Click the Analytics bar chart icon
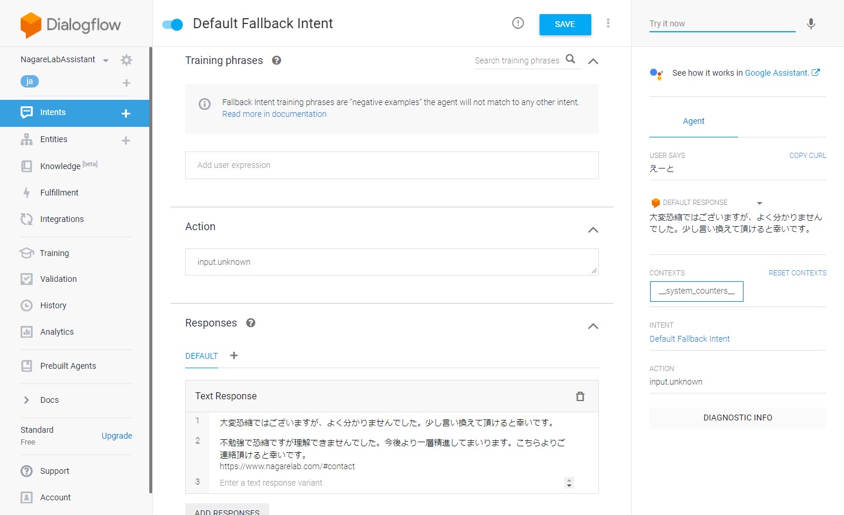This screenshot has height=515, width=844. tap(26, 332)
